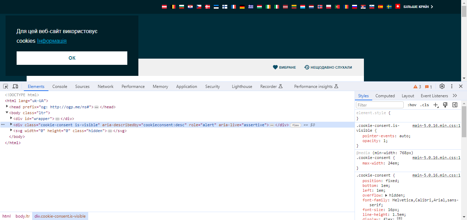Click the paintbrush rendering emulation icon

pyautogui.click(x=445, y=105)
